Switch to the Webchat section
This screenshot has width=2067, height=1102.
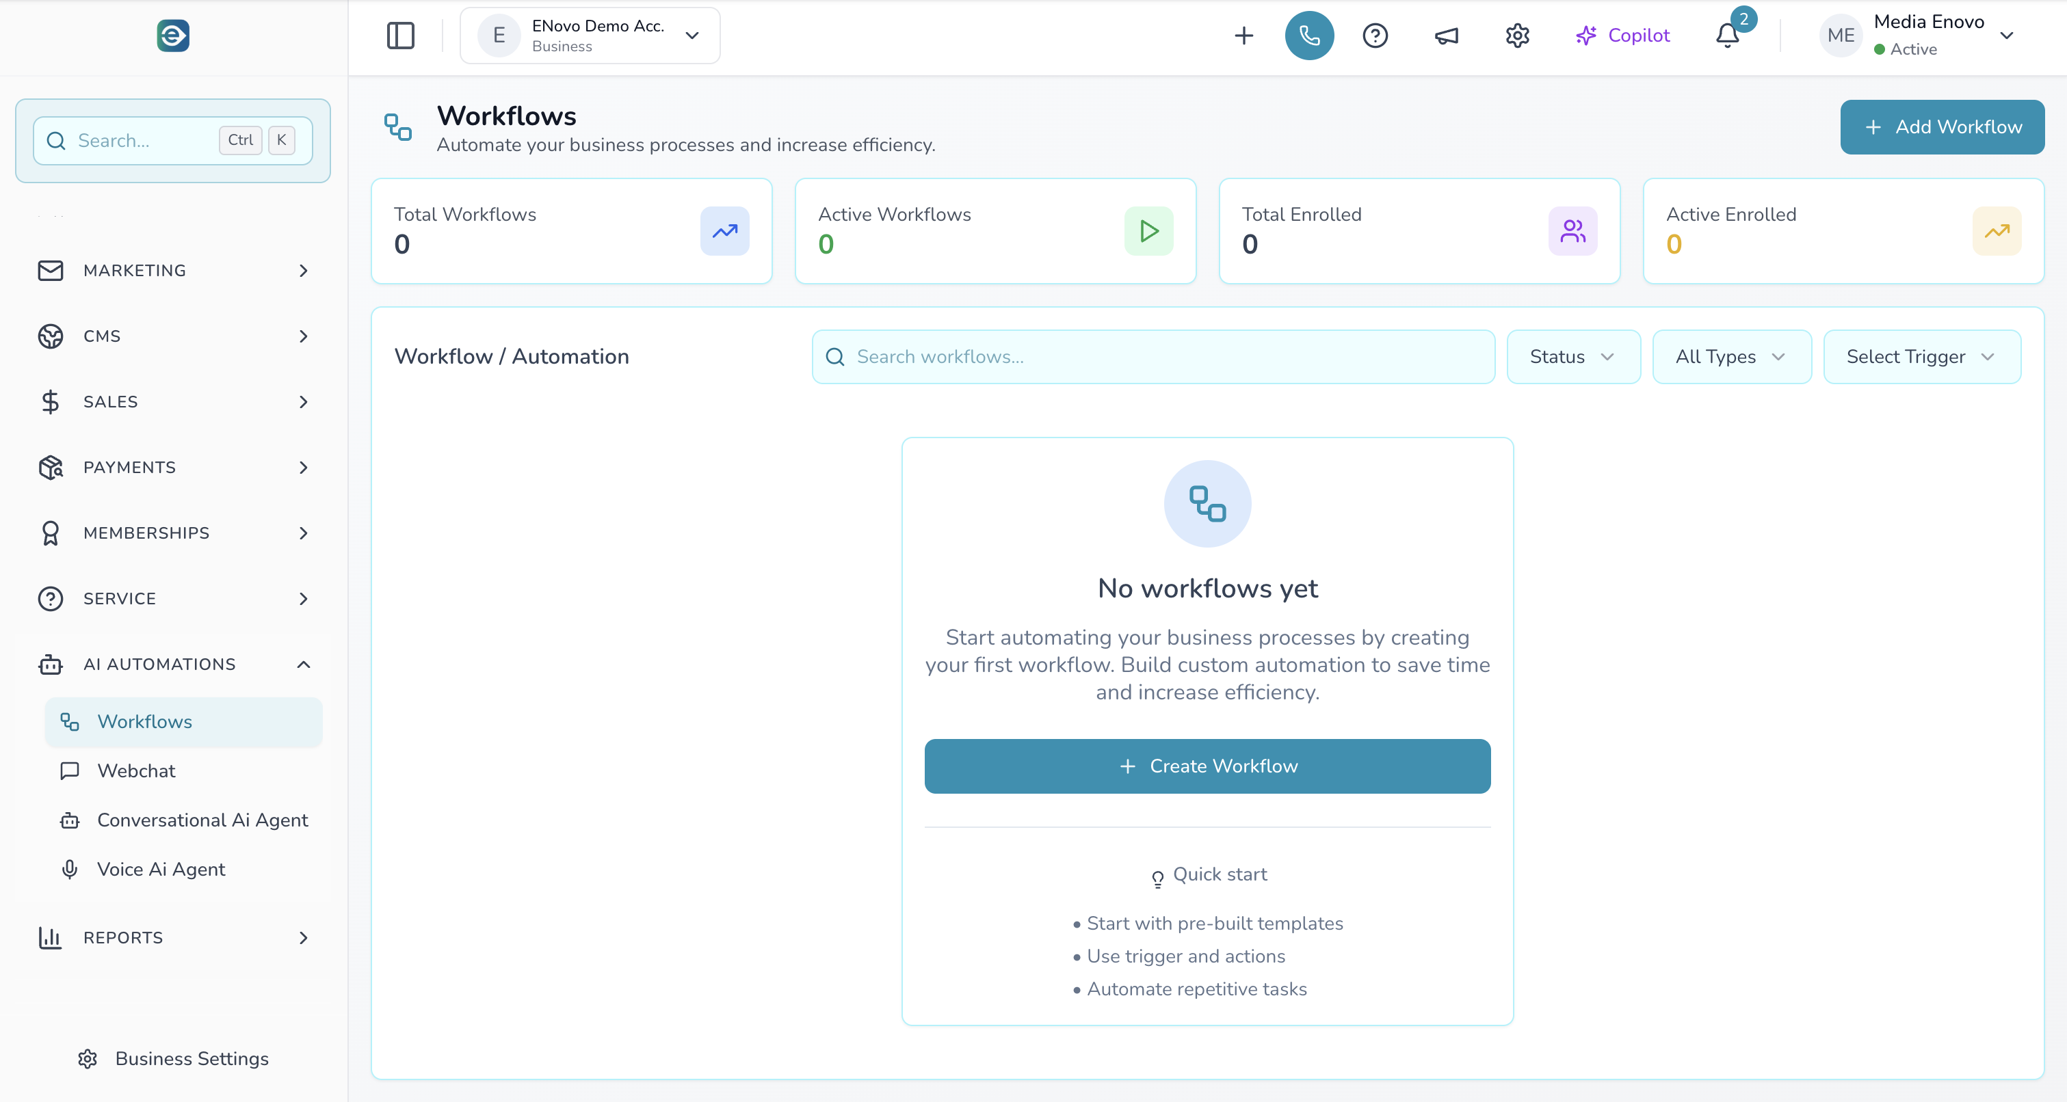[136, 770]
